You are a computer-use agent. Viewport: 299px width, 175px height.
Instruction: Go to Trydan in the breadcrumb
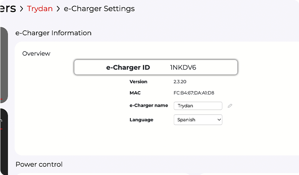click(x=40, y=9)
